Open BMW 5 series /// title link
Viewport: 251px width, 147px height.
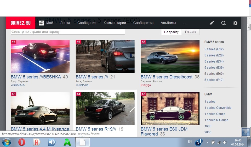click(x=92, y=77)
